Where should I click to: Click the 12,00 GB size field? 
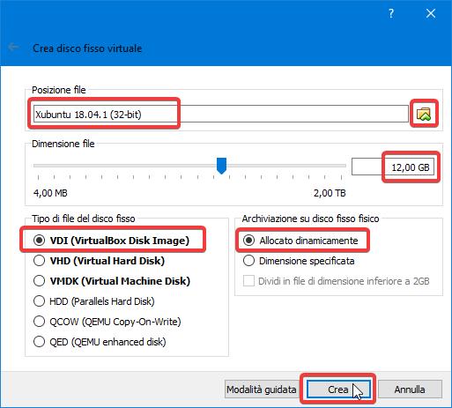click(x=393, y=167)
